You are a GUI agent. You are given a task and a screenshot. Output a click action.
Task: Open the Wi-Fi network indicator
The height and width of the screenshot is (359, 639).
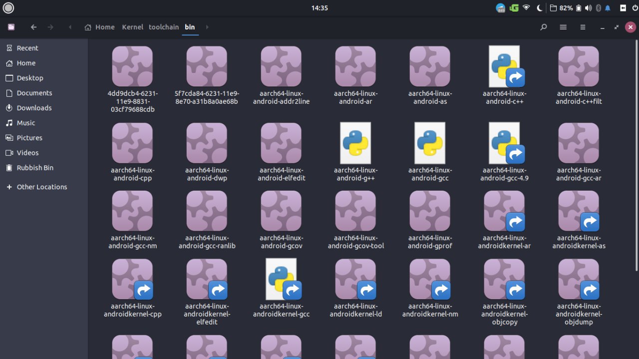click(526, 8)
